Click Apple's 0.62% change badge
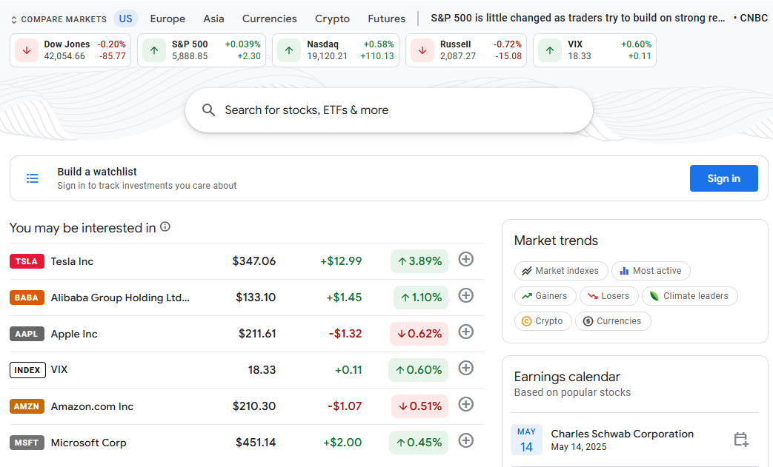Screen dimensions: 773x467 point(419,334)
